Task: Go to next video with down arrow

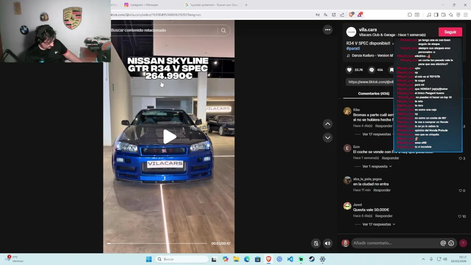Action: pyautogui.click(x=327, y=138)
